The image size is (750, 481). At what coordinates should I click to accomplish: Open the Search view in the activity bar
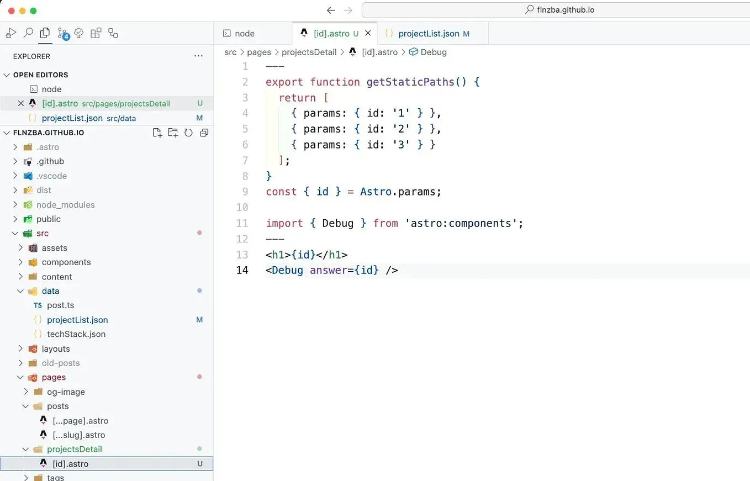coord(28,33)
